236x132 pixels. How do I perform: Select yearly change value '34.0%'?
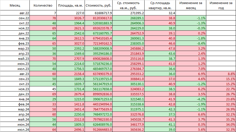pos(221,124)
